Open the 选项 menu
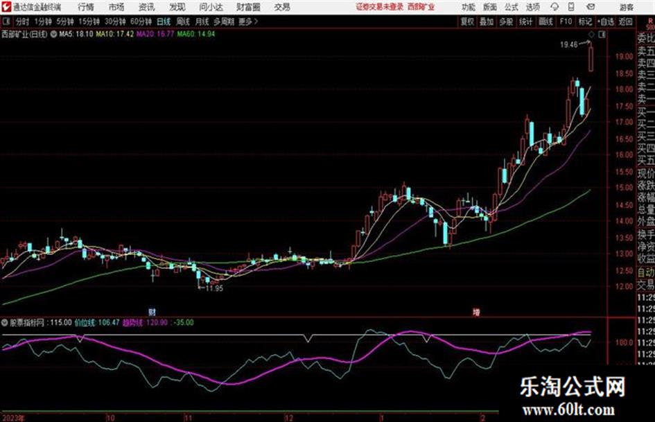655x422 pixels. tap(533, 7)
